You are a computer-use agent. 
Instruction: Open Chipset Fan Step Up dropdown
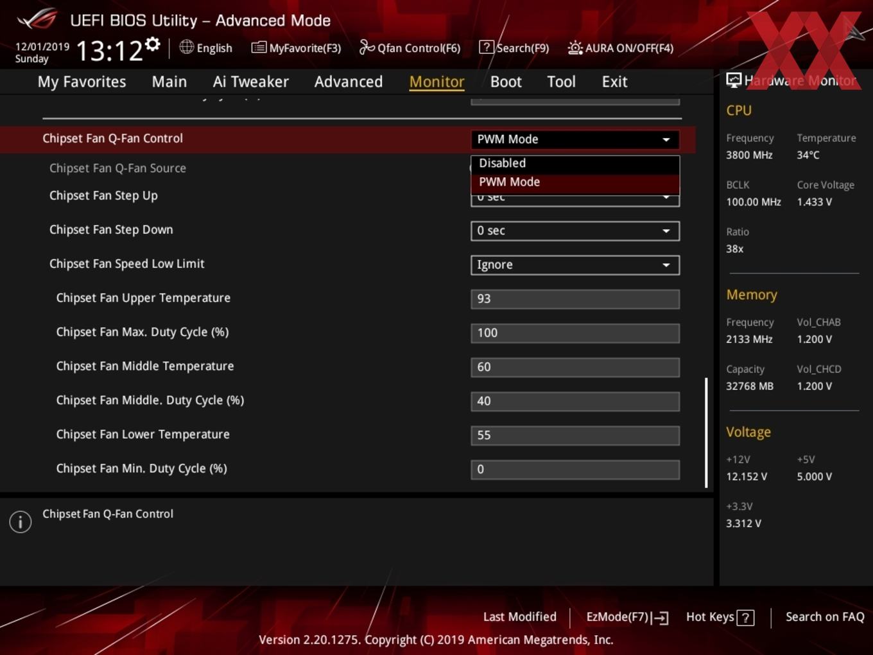[575, 199]
